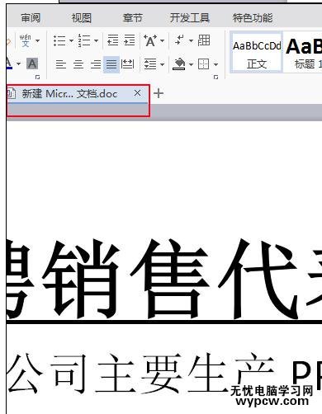This screenshot has height=414, width=322.
Task: Click the document icon on the file tab
Action: [11, 94]
